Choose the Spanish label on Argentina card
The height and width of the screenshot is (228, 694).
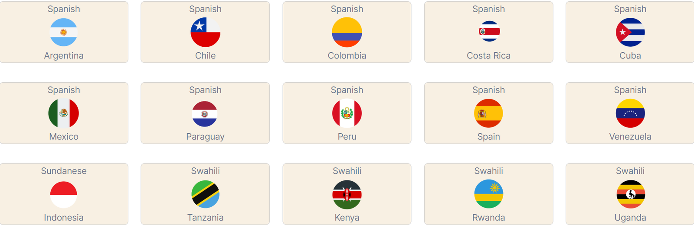point(64,9)
